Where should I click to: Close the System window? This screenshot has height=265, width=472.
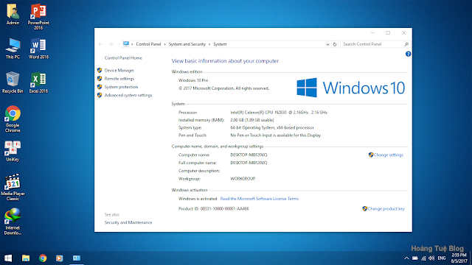point(403,32)
